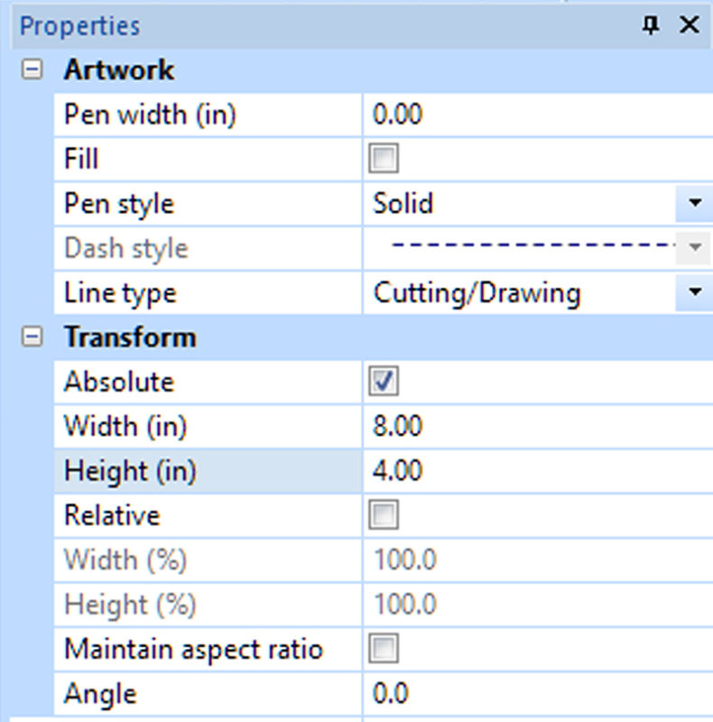Click the Pen width value field
713x722 pixels.
click(532, 115)
